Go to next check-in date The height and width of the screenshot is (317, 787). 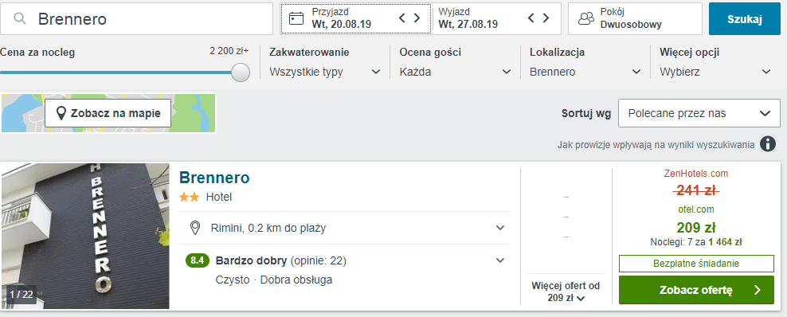point(417,18)
